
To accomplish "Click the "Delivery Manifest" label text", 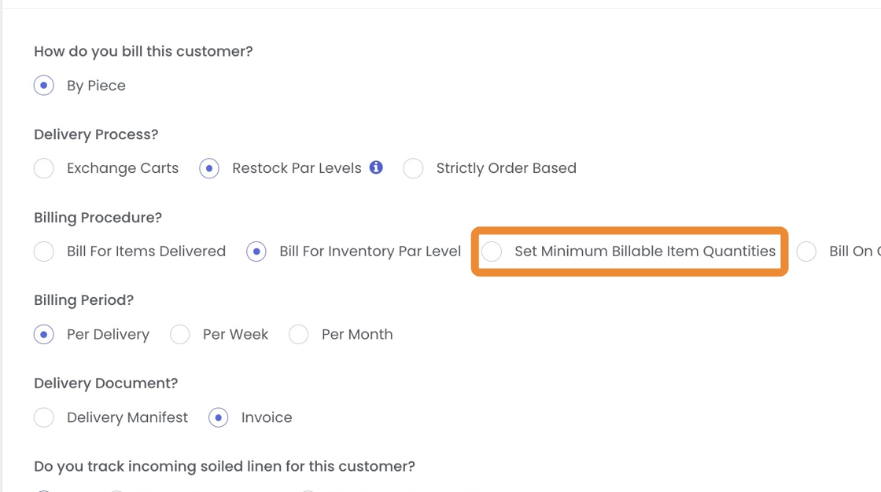I will click(x=127, y=418).
